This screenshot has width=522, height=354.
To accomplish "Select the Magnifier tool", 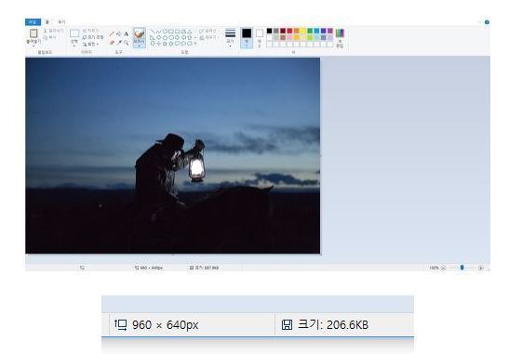I will pyautogui.click(x=127, y=43).
